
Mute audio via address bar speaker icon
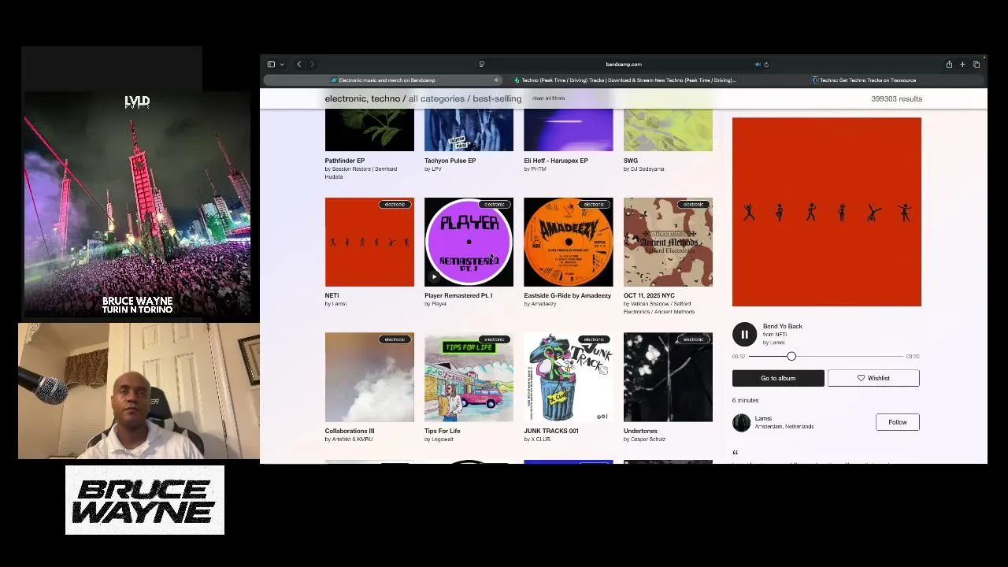pos(758,65)
